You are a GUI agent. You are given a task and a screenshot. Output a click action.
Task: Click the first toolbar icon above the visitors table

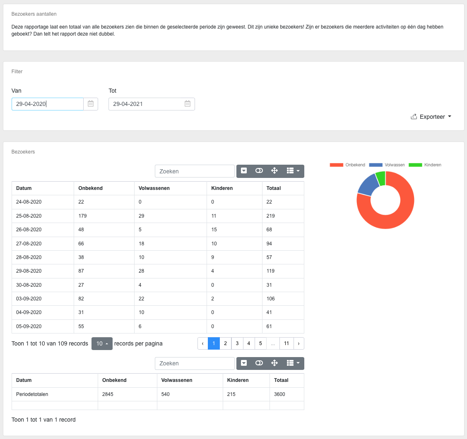[x=244, y=171]
